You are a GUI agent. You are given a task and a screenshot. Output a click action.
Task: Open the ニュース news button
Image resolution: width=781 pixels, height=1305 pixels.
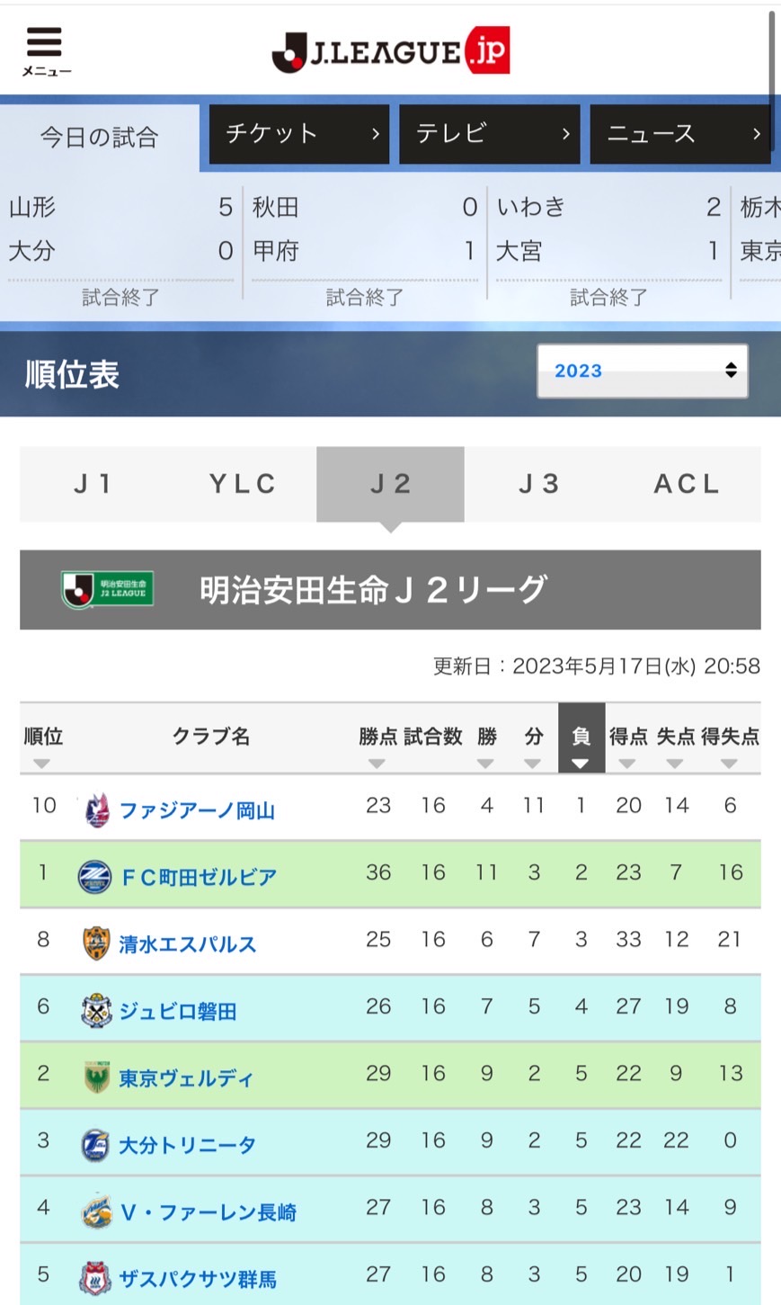(x=679, y=134)
